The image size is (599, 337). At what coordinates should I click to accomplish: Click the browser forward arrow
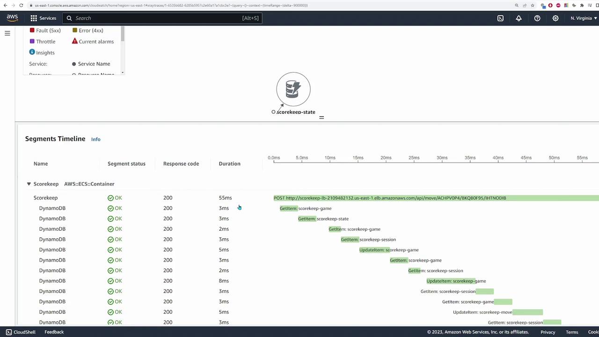tap(13, 5)
